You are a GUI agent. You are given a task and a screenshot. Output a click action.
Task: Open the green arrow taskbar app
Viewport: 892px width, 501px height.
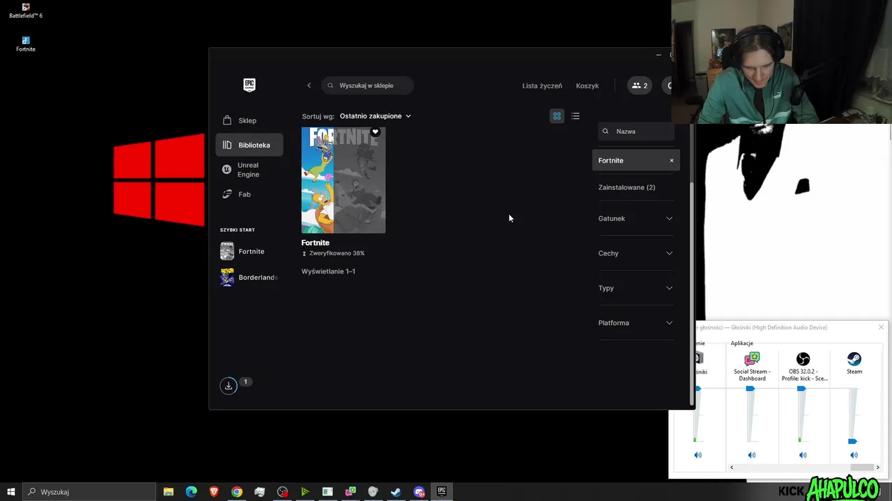pyautogui.click(x=305, y=492)
